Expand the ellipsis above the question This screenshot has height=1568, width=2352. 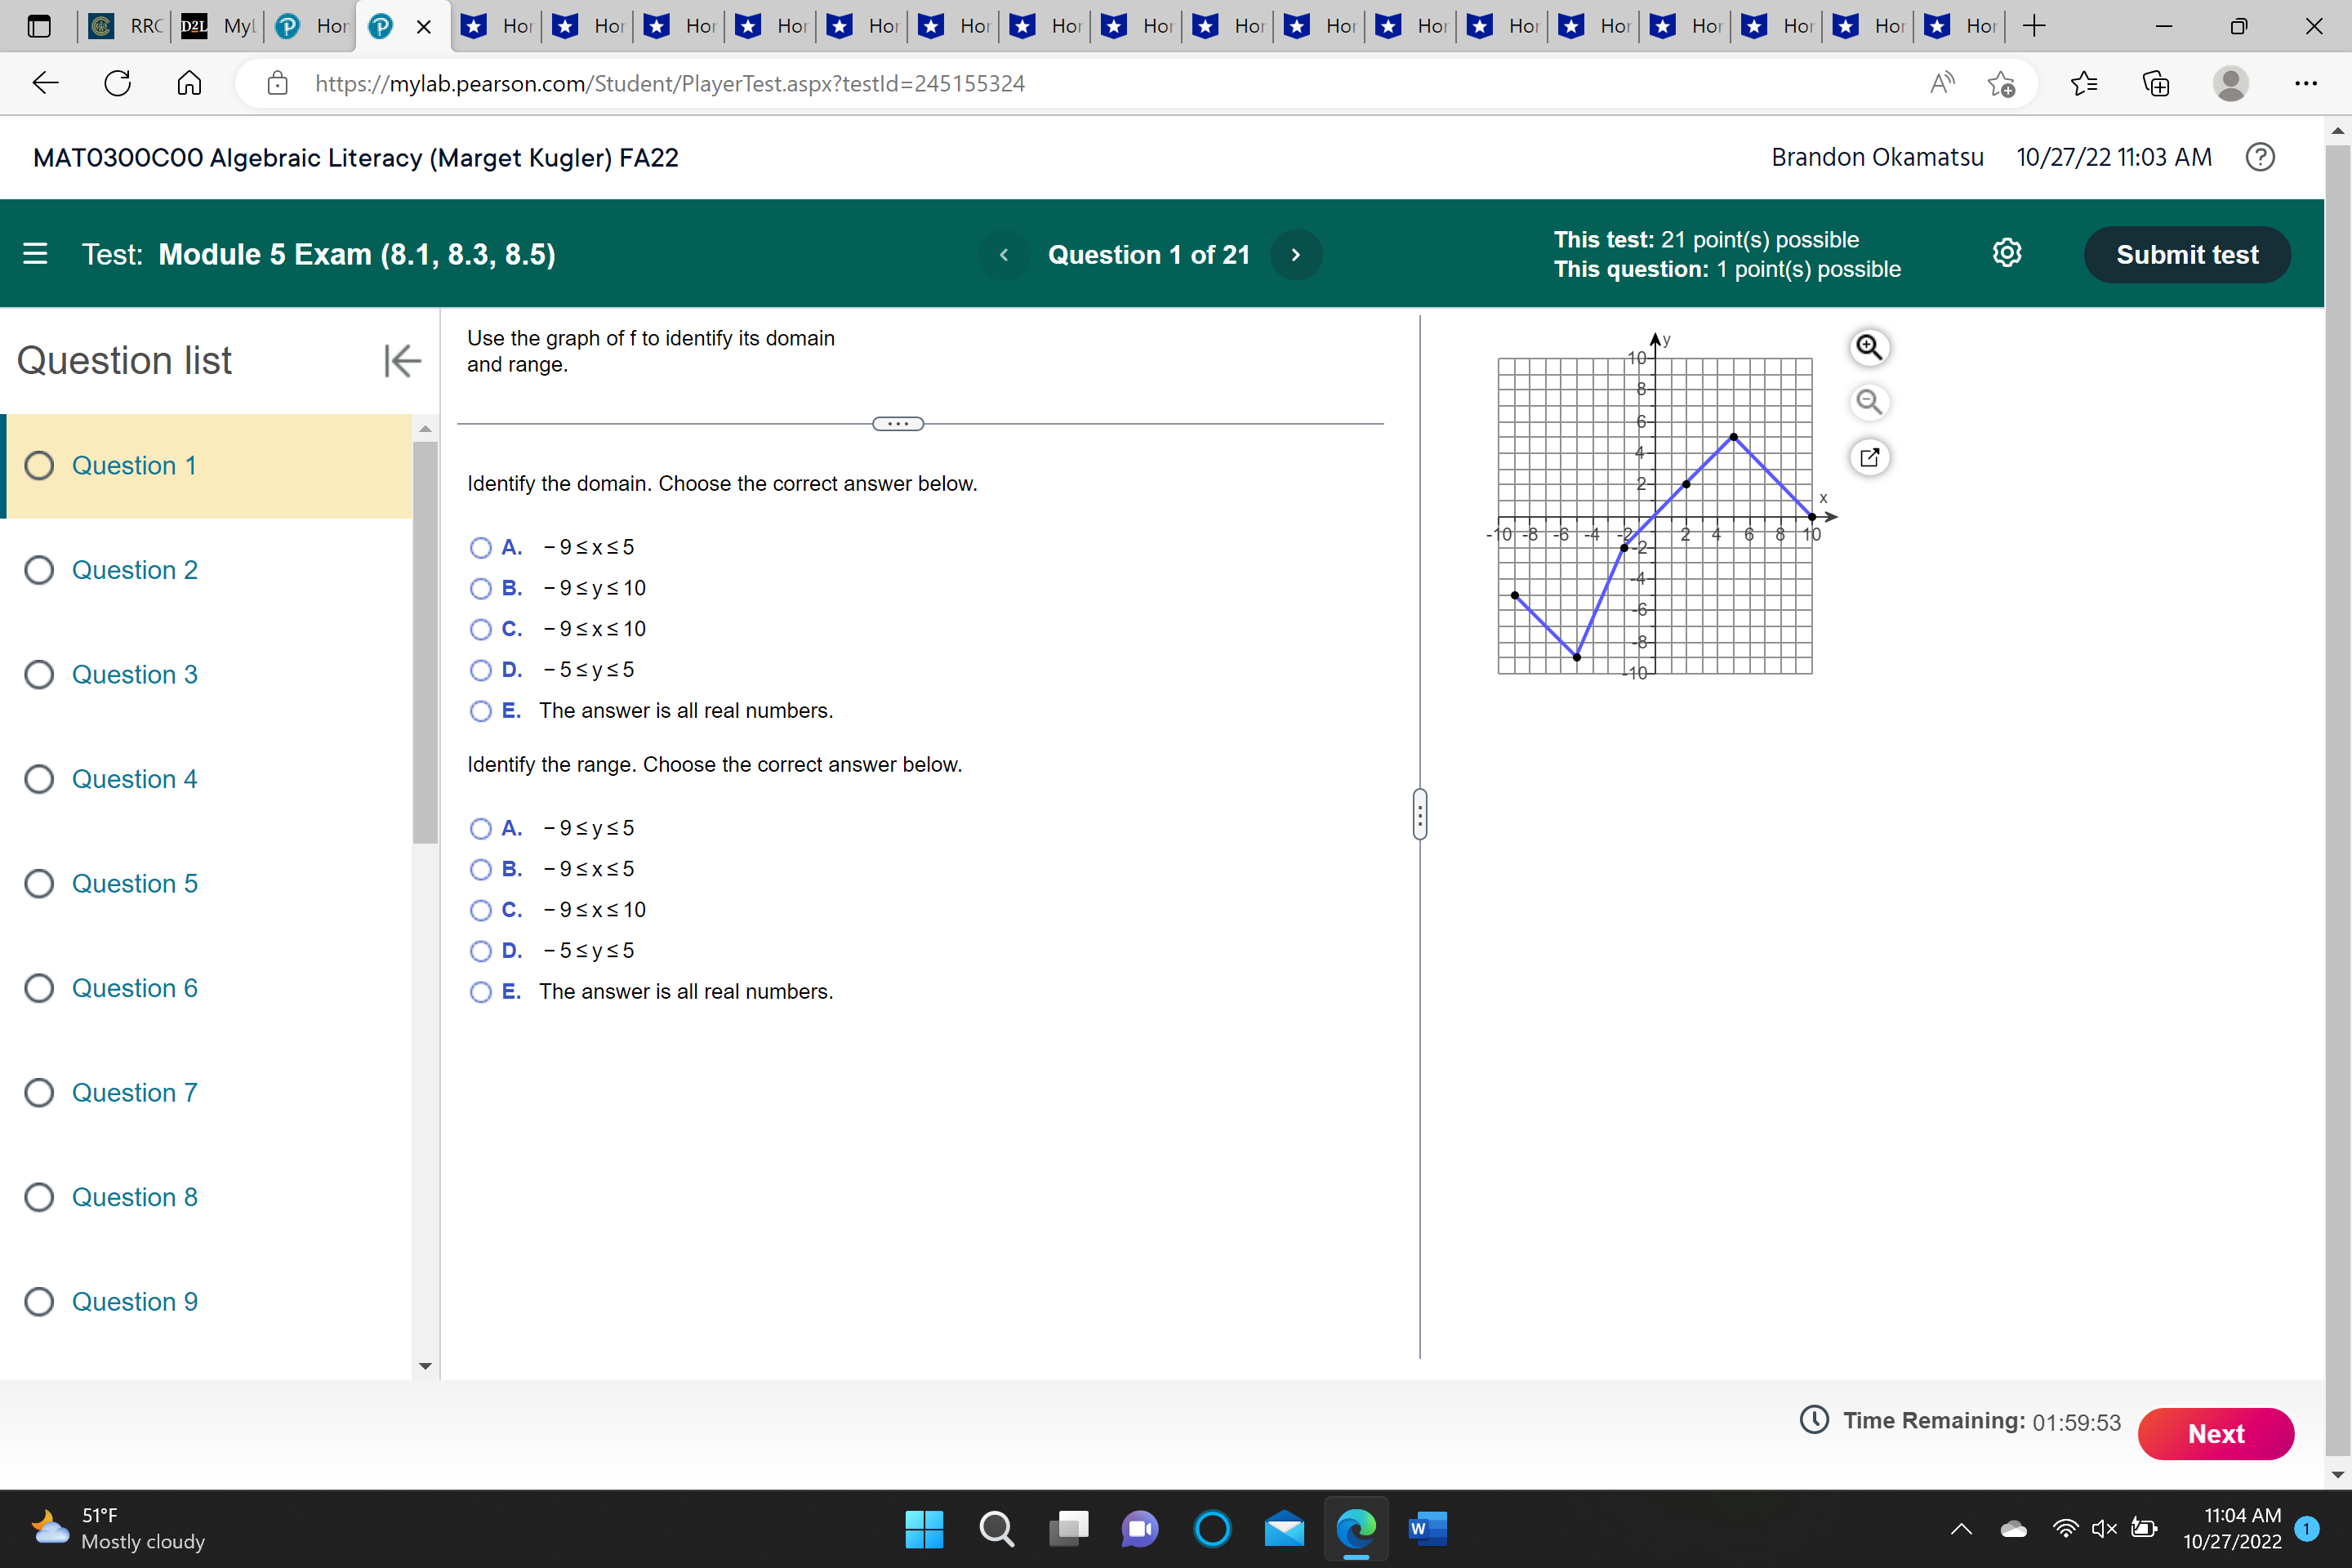pyautogui.click(x=897, y=423)
